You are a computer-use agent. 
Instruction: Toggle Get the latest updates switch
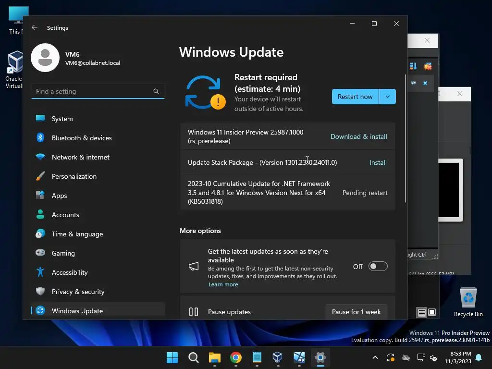point(378,266)
